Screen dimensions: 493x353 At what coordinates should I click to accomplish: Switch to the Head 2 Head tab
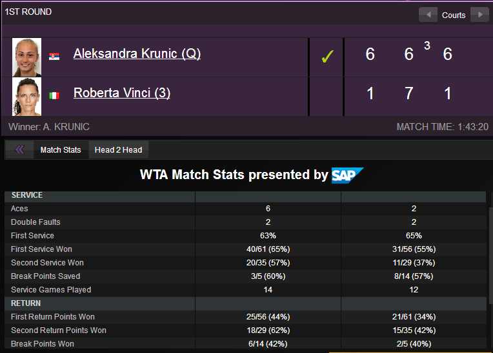[x=119, y=150]
